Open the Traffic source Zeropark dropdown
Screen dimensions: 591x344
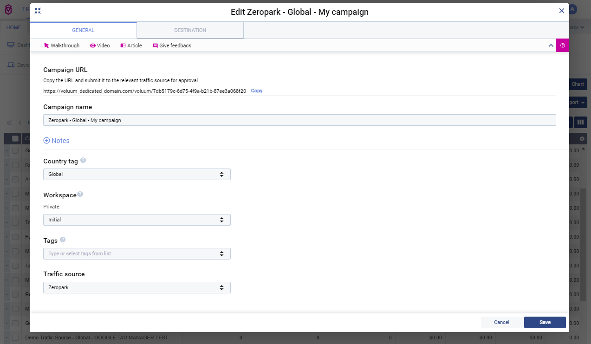pos(136,287)
